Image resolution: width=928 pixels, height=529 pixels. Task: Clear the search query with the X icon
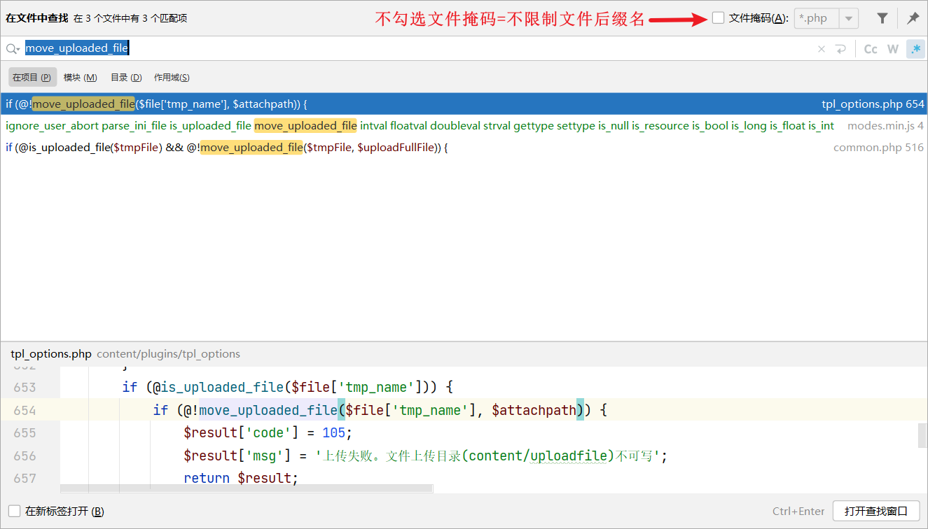click(x=822, y=49)
